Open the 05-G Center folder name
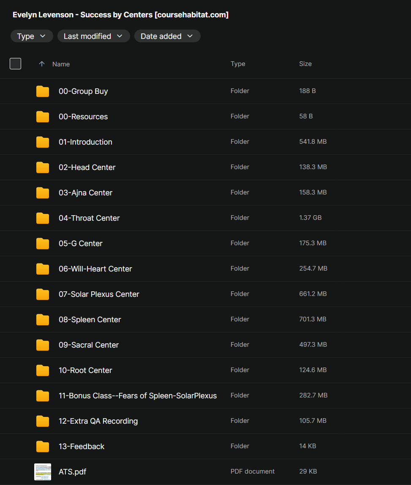 pos(80,244)
